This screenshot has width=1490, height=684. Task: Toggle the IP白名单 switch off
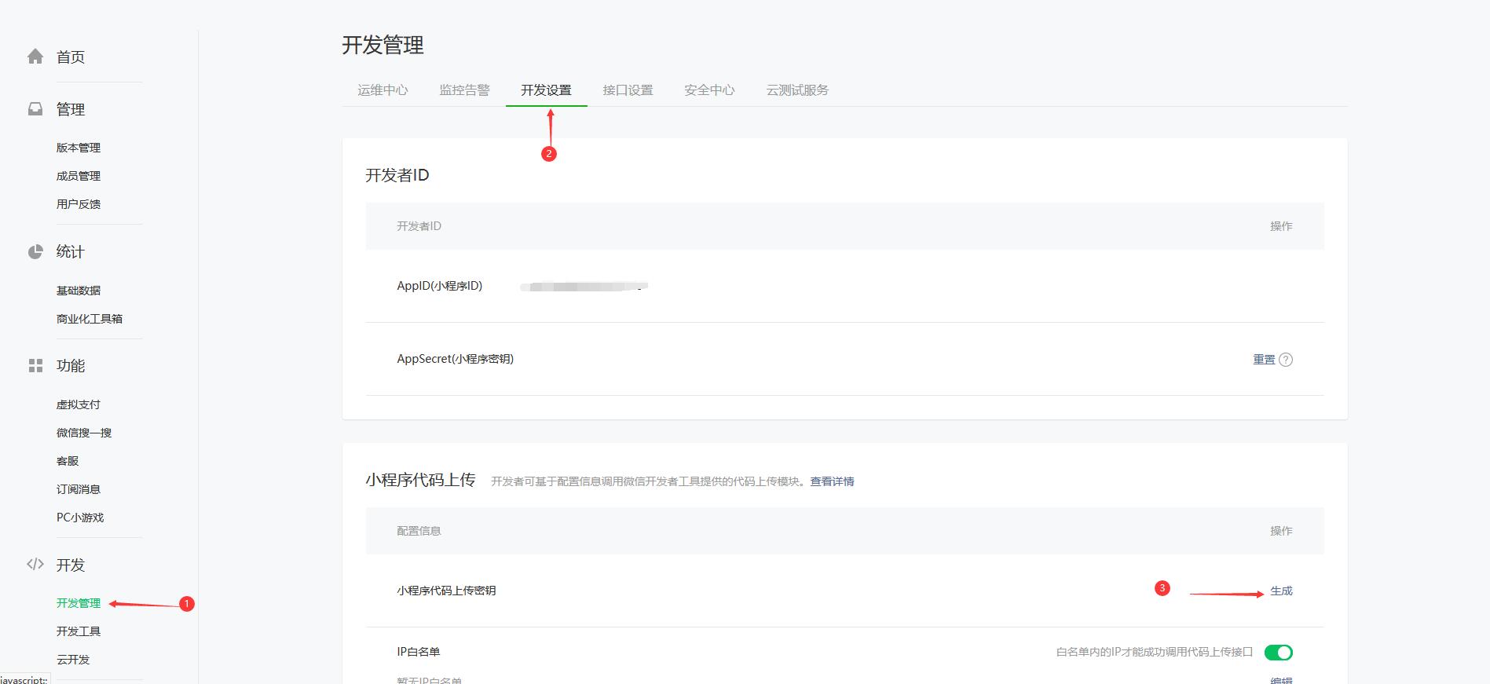(1279, 653)
